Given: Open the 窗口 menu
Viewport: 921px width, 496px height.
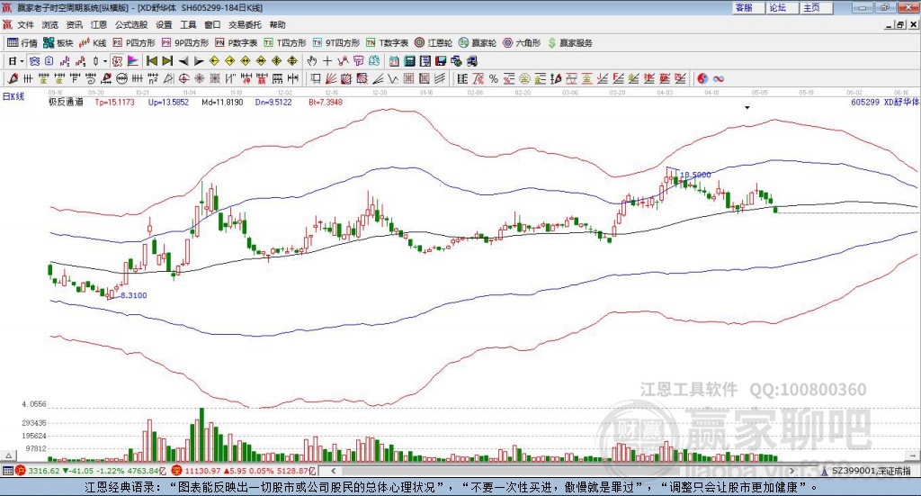Looking at the screenshot, I should click(x=212, y=24).
